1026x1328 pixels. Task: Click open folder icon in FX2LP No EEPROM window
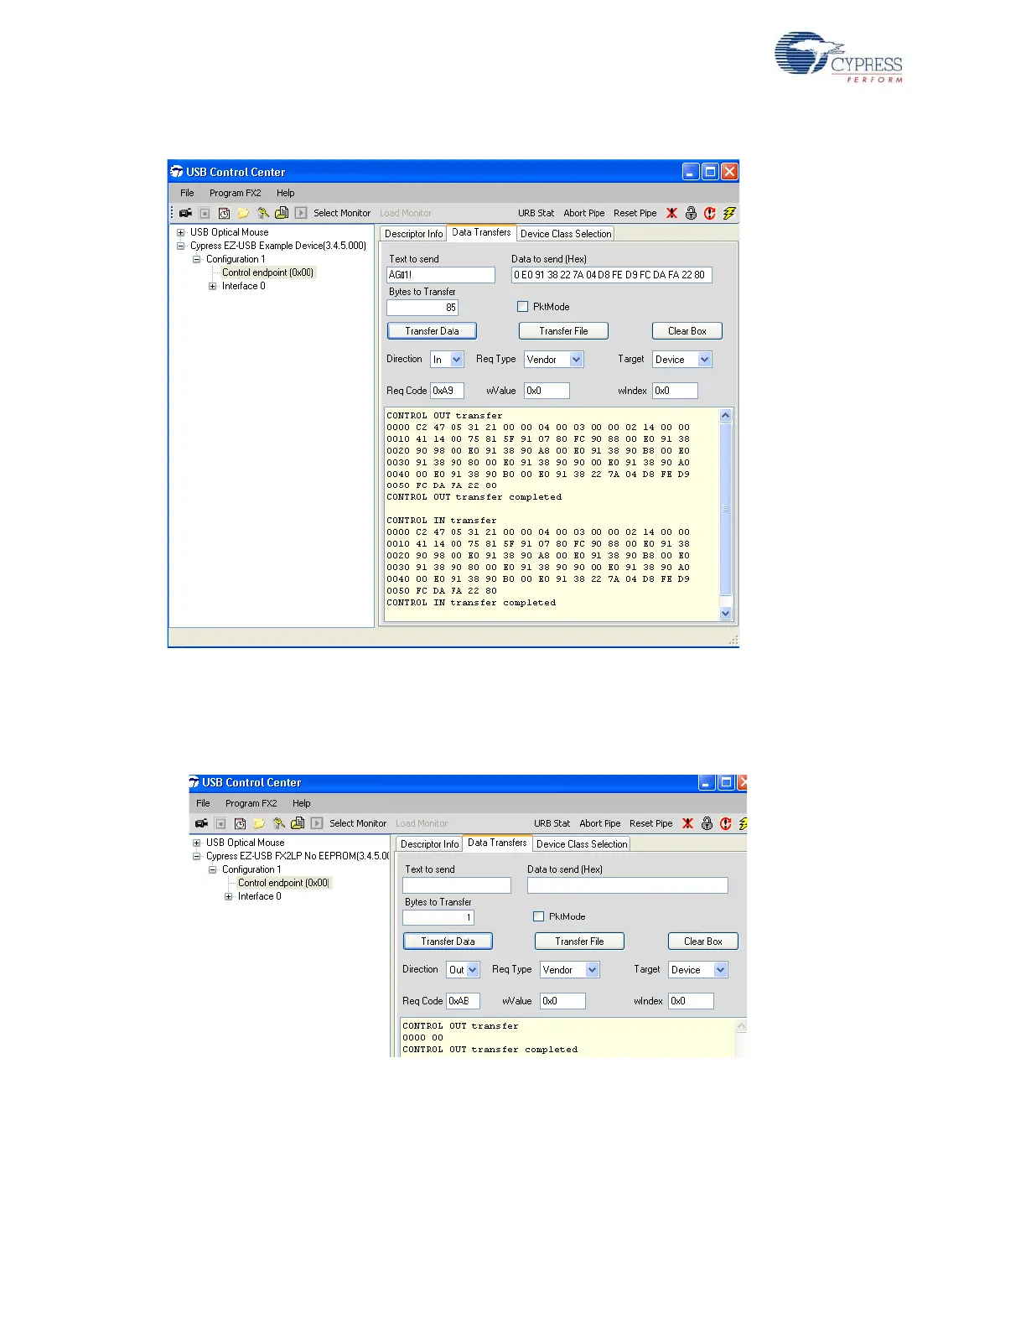[x=259, y=823]
